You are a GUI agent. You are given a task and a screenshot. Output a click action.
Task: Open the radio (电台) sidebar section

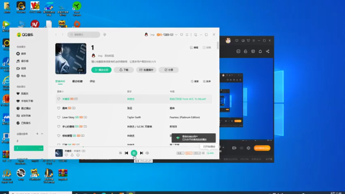22,75
